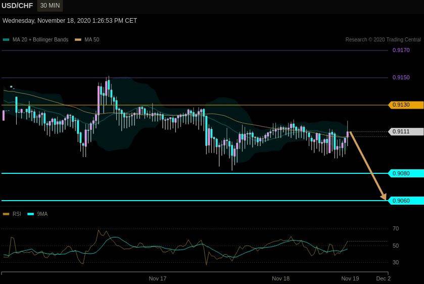Screen dimensions: 424x284
Task: Select the MA 20 + Bollinger Bands label
Action: [40, 39]
